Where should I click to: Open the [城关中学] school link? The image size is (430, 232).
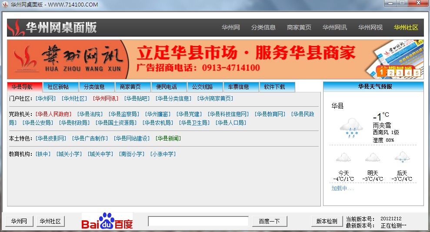click(100, 154)
